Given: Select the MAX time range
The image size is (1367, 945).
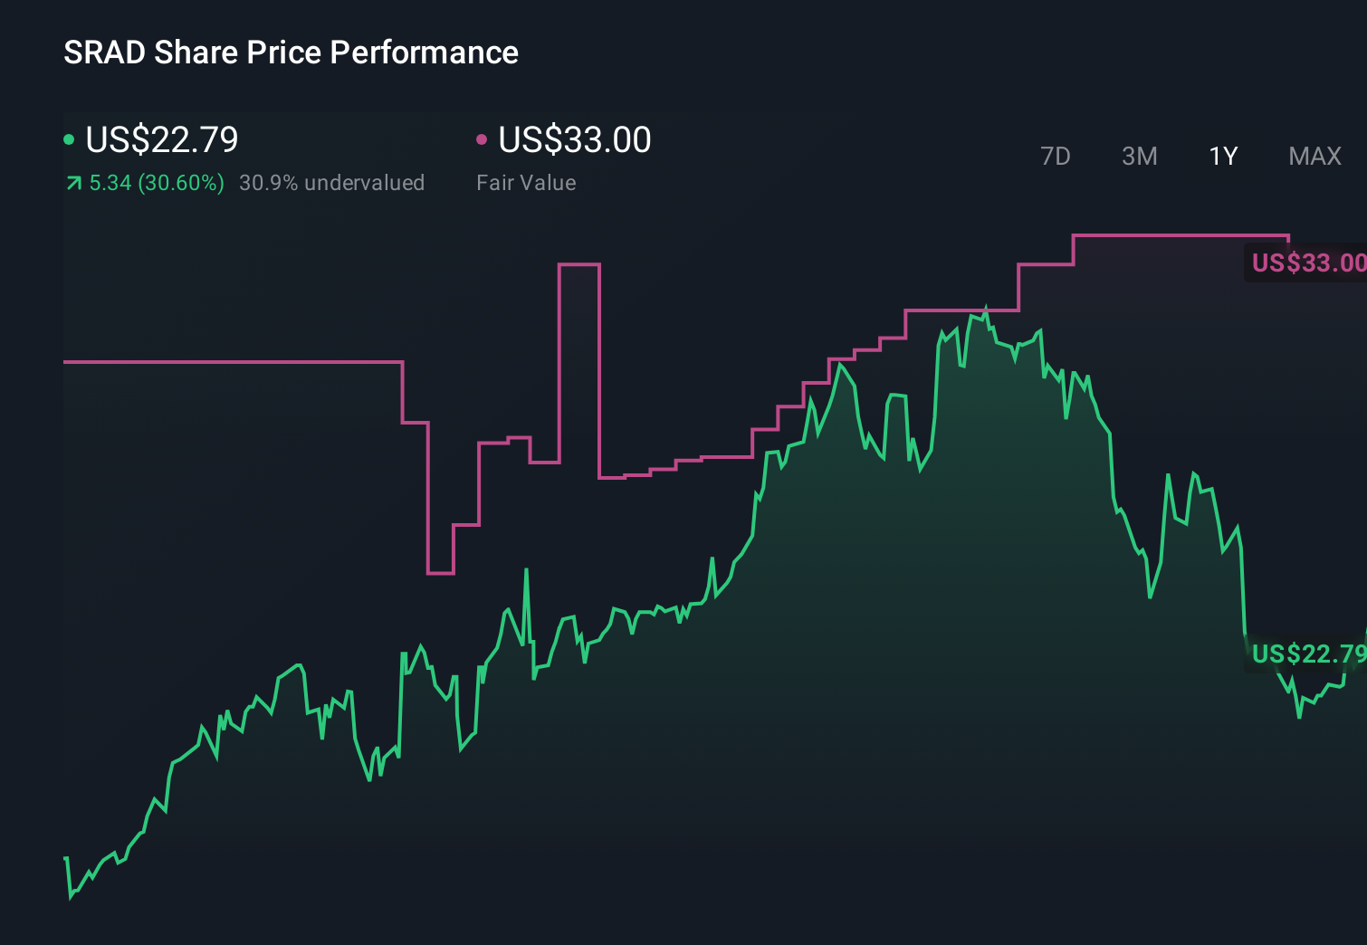Looking at the screenshot, I should (1314, 156).
